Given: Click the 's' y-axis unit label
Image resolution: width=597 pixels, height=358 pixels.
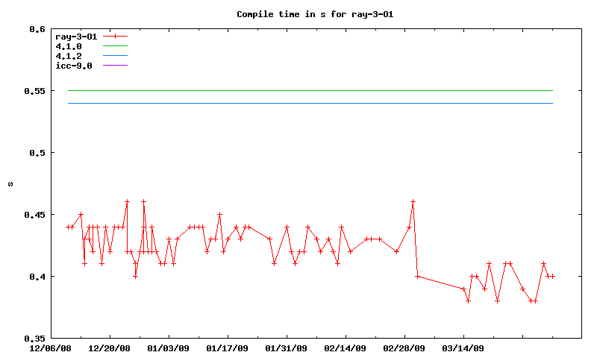Looking at the screenshot, I should pyautogui.click(x=10, y=183).
